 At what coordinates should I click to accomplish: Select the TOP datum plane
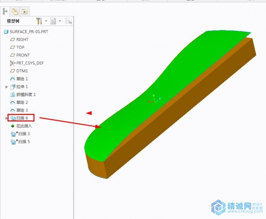tap(20, 47)
